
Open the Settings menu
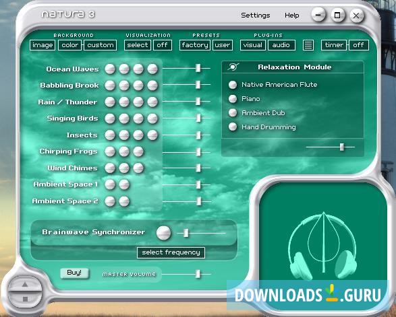point(255,15)
